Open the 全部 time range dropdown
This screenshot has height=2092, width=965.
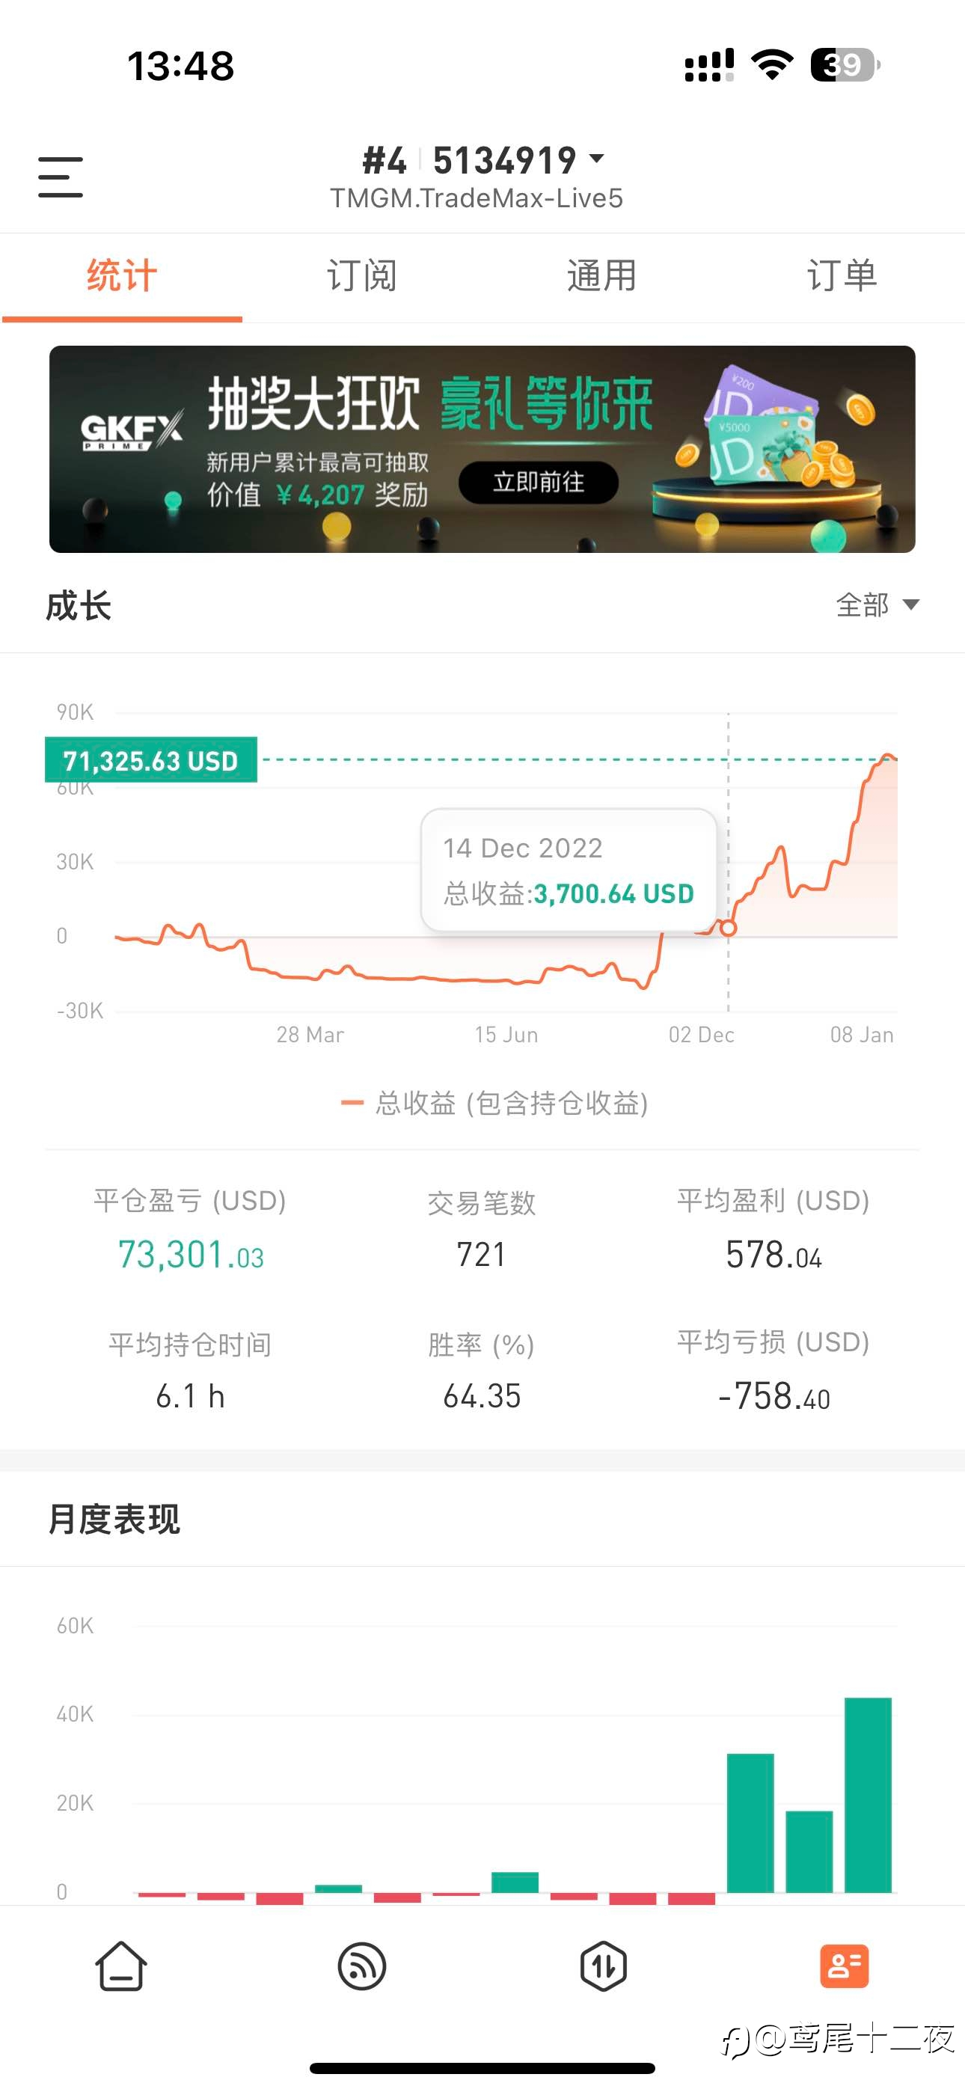tap(877, 605)
